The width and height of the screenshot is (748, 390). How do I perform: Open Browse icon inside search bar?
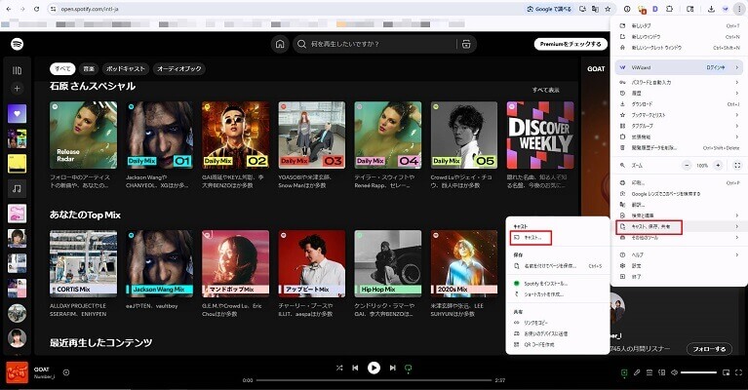click(466, 44)
